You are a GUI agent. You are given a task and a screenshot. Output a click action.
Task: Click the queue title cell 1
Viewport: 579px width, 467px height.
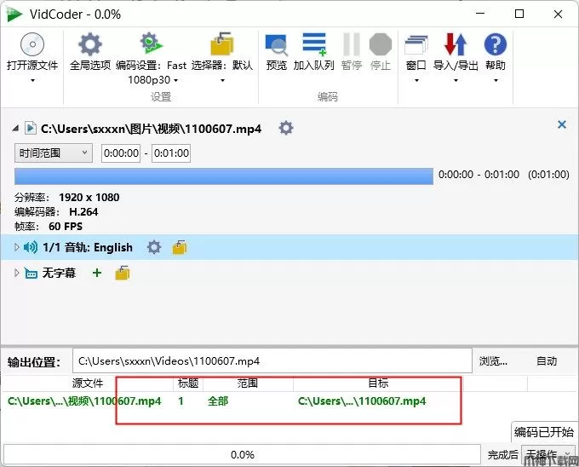click(181, 401)
